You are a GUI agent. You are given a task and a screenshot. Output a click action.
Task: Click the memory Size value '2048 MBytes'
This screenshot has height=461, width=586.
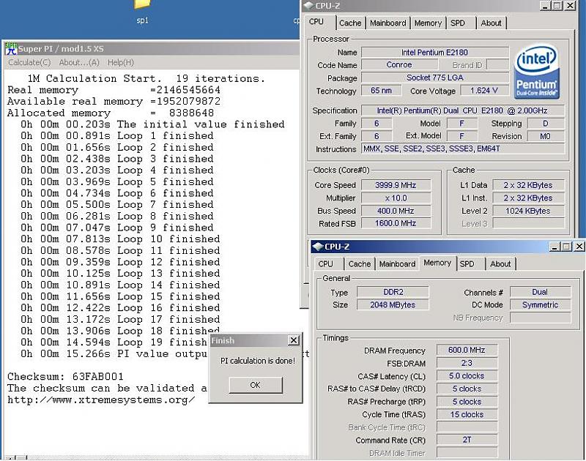(x=393, y=304)
